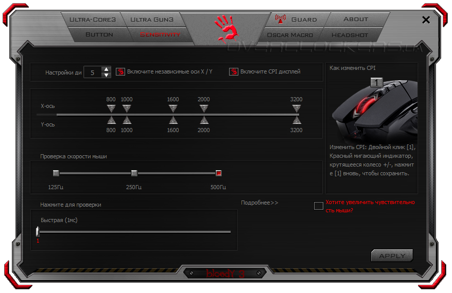Image resolution: width=452 pixels, height=293 pixels.
Task: Select Y-axis 800 CPI marker
Action: pyautogui.click(x=111, y=120)
